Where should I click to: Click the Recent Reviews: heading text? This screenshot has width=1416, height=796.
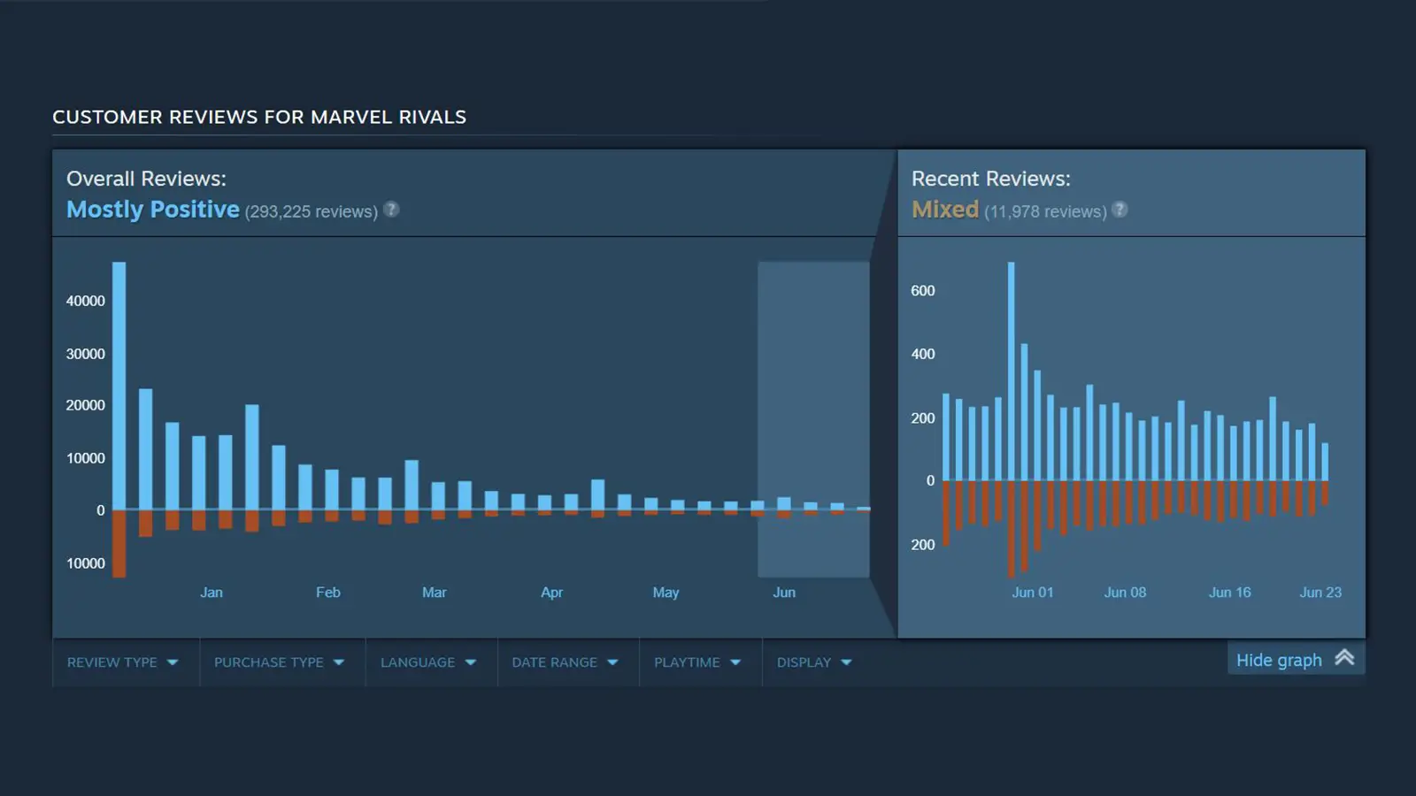[991, 179]
